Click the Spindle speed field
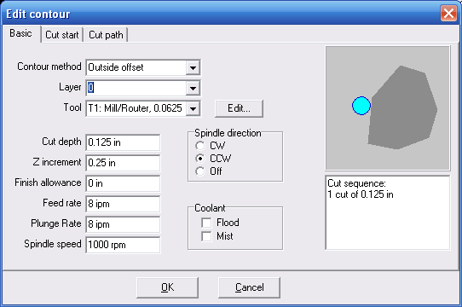 [123, 245]
